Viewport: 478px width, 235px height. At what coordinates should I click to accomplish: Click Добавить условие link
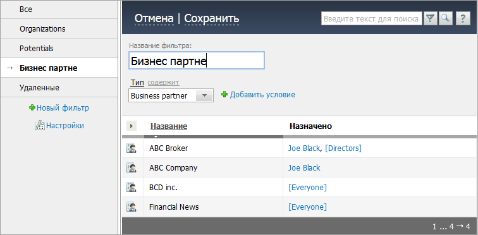262,94
